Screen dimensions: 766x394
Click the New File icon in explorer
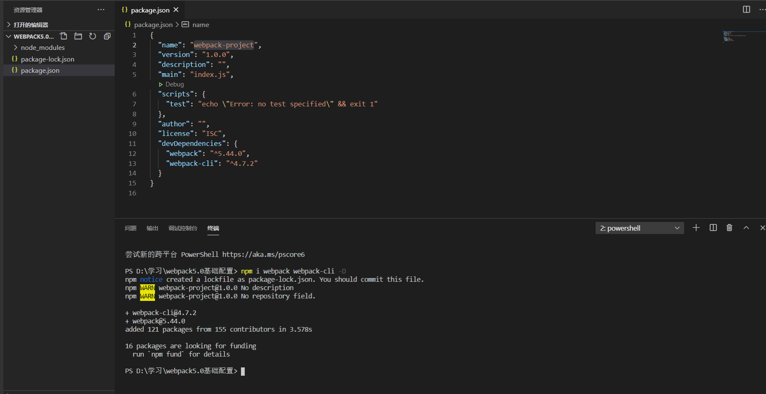[64, 36]
